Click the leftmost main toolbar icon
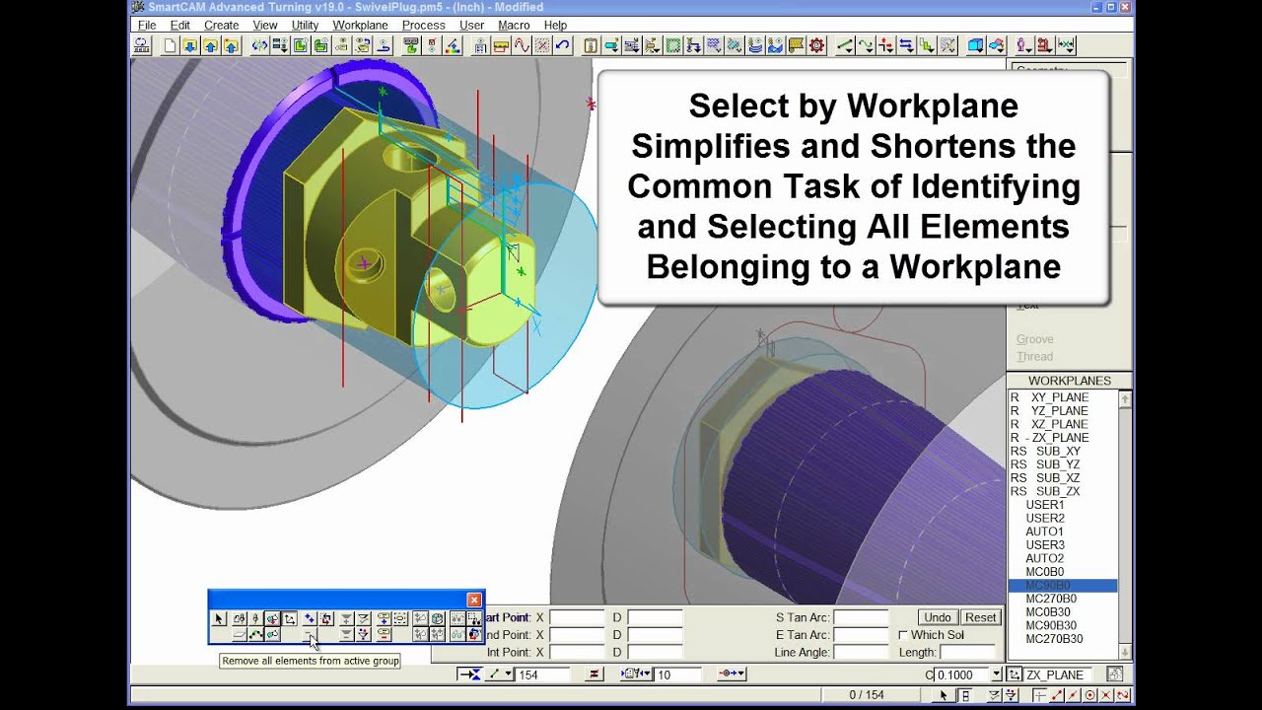This screenshot has width=1262, height=710. [x=141, y=45]
